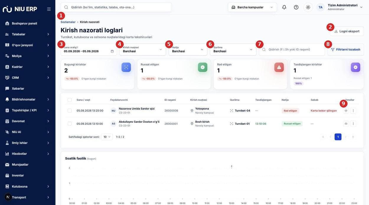Image resolution: width=369 pixels, height=205 pixels.
Task: Open Kutubxona in the sidebar
Action: [x=27, y=186]
